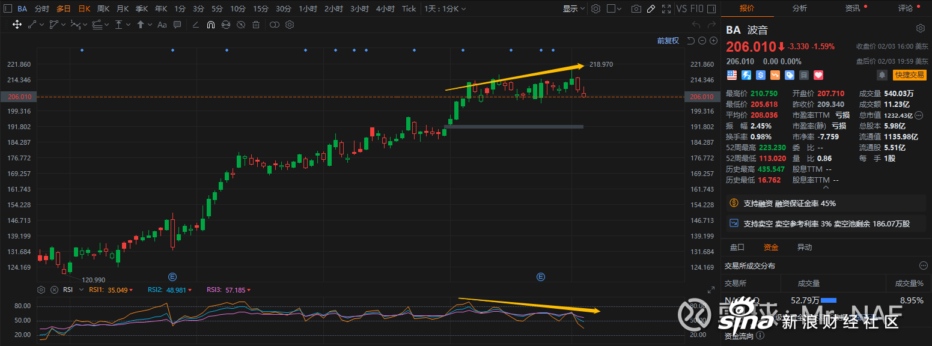The height and width of the screenshot is (346, 932).
Task: Click the overlapping circles drawing-sync icon
Action: pyautogui.click(x=275, y=25)
